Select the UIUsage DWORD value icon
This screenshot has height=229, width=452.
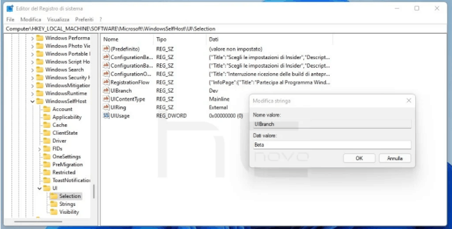(106, 116)
